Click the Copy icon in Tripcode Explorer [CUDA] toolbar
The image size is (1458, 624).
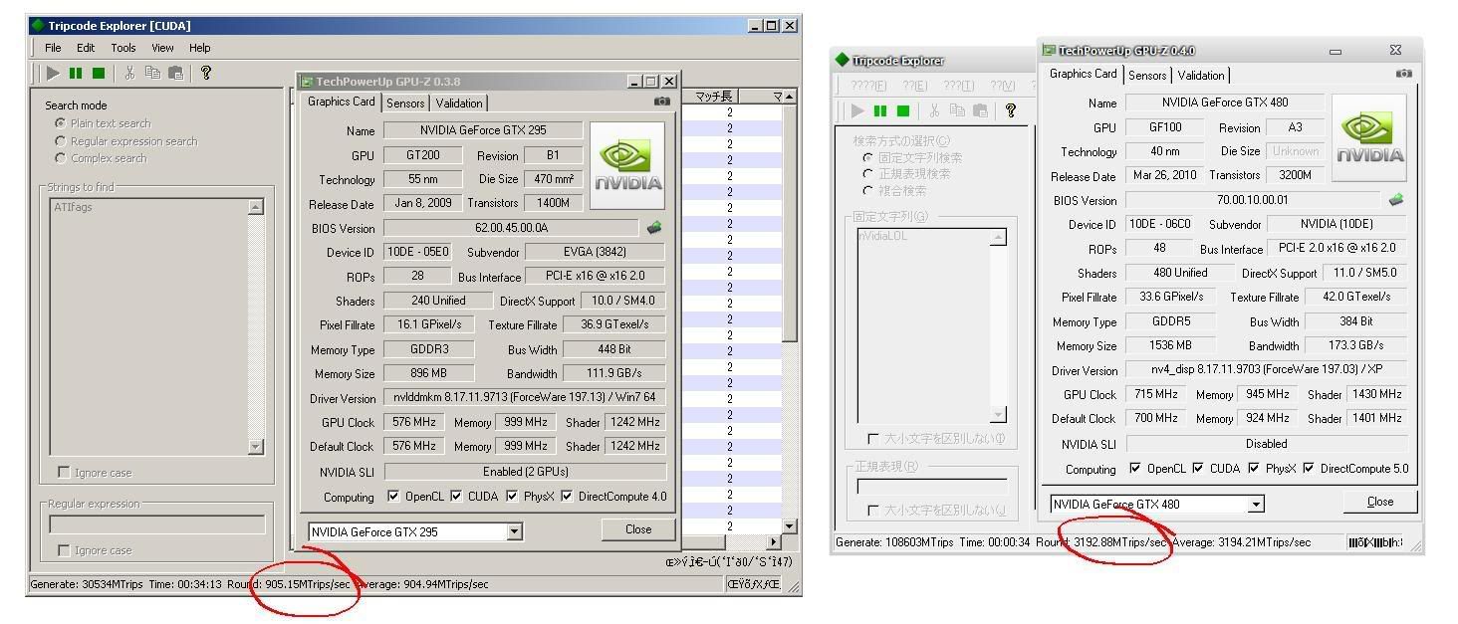[152, 73]
